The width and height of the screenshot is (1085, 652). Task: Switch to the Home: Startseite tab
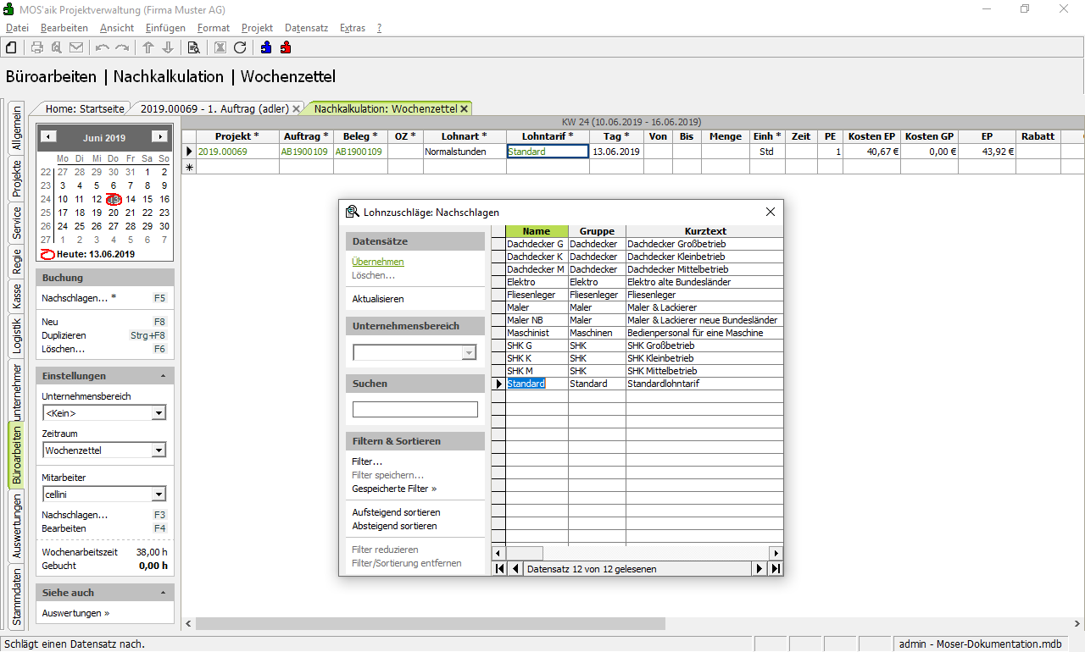pyautogui.click(x=85, y=108)
